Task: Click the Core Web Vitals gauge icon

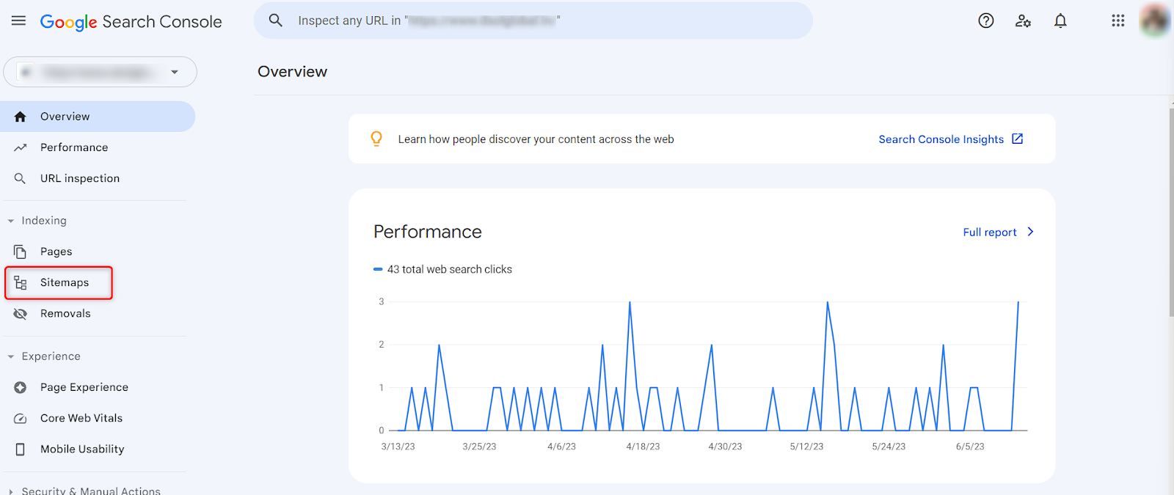Action: tap(20, 418)
